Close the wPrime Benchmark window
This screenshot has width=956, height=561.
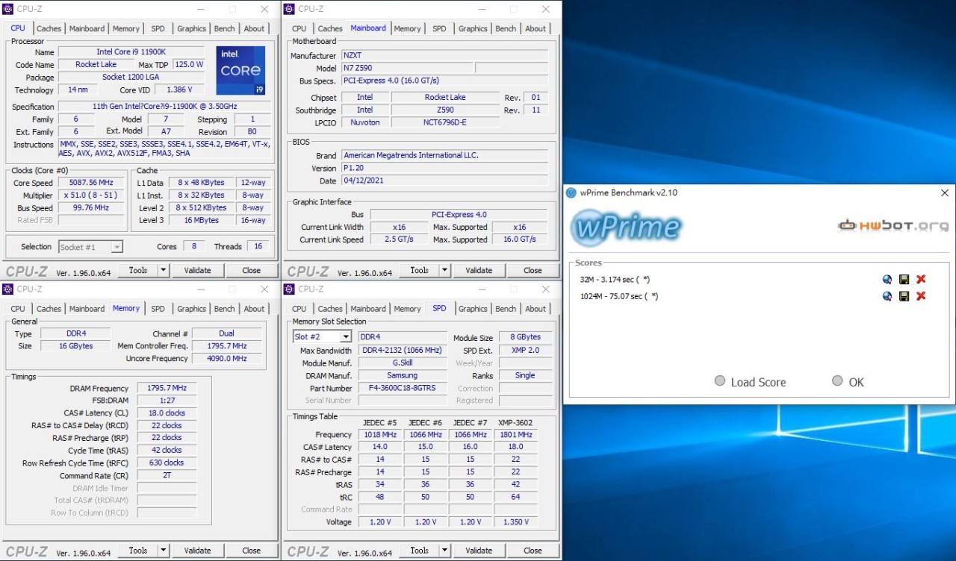[x=944, y=192]
